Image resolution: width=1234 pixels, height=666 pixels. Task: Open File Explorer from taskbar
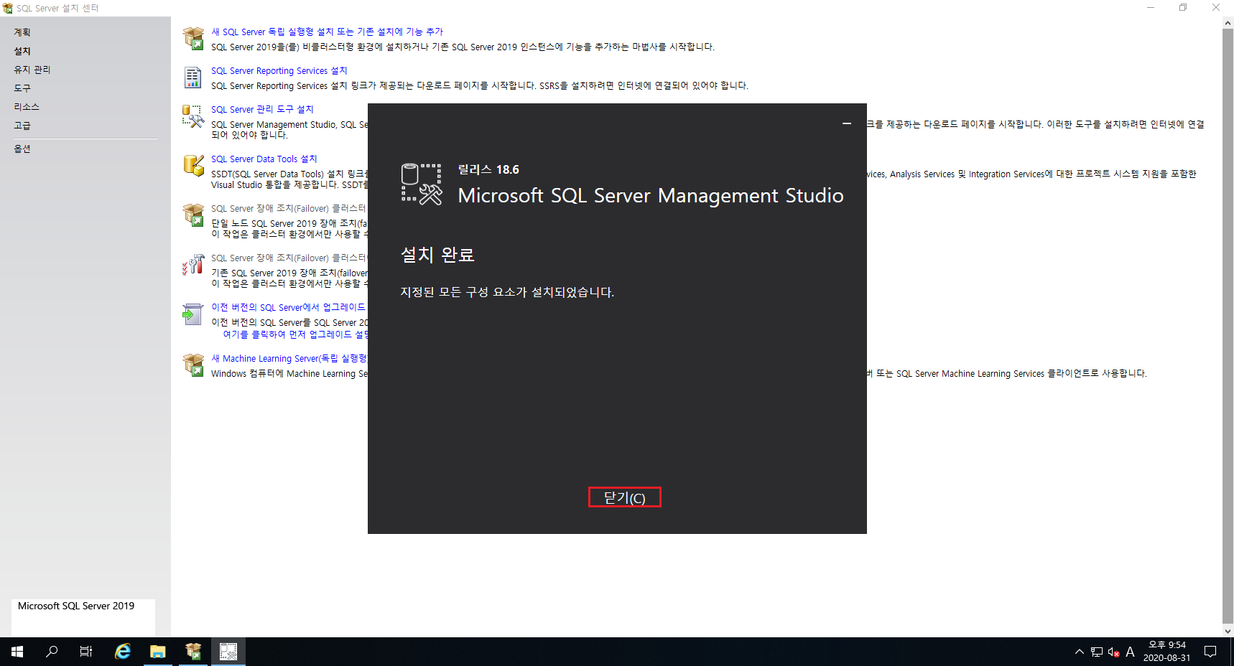pyautogui.click(x=157, y=652)
